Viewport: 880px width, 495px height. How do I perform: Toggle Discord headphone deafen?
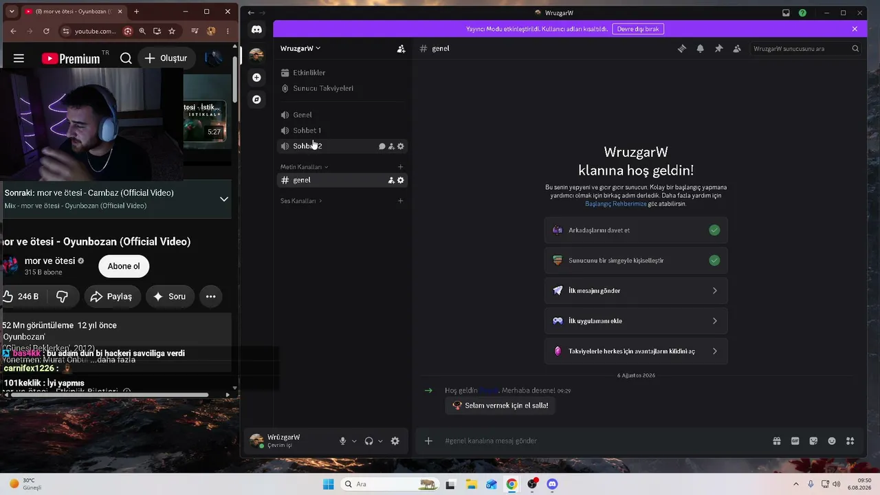click(369, 441)
